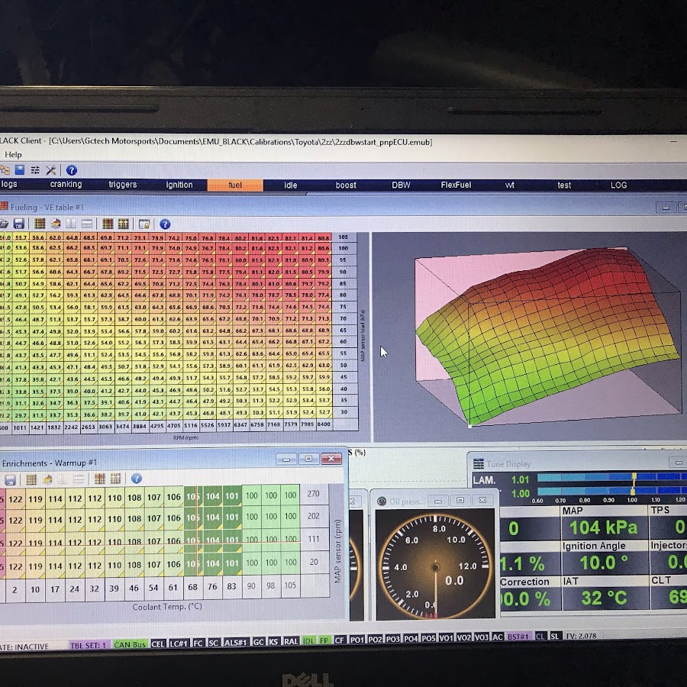Close the Enrichments Warmup #1 window
Image resolution: width=687 pixels, height=687 pixels.
coord(331,458)
